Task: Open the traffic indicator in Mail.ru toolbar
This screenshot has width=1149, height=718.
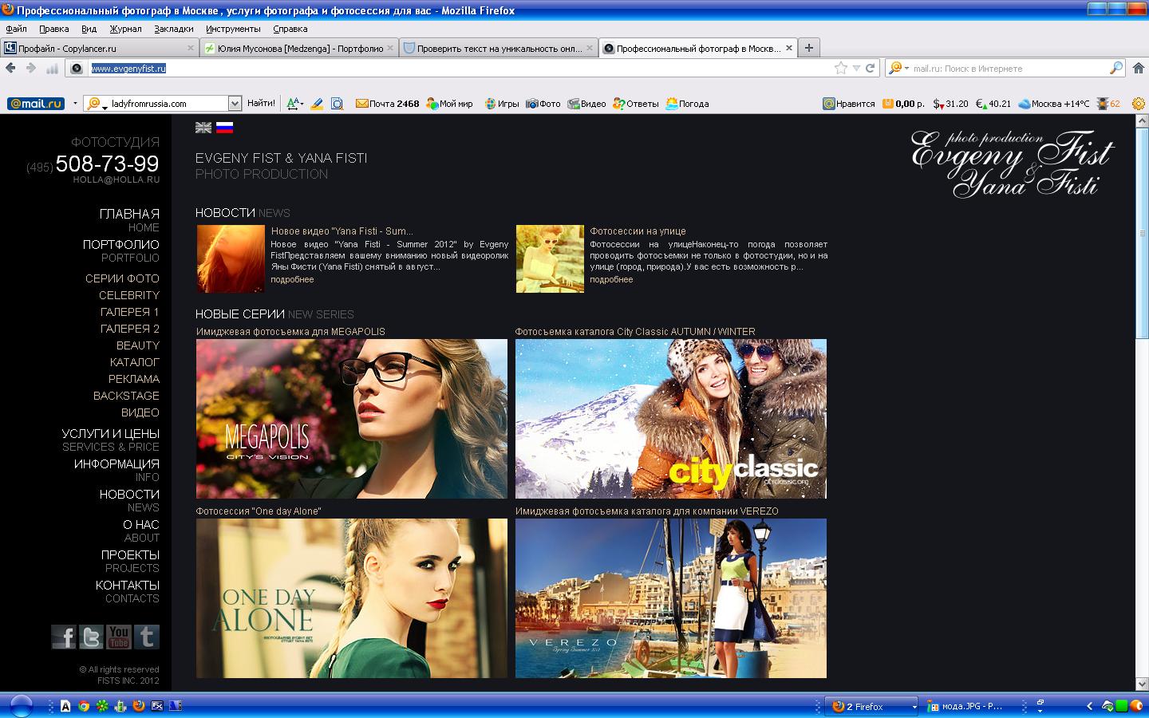Action: 1108,104
